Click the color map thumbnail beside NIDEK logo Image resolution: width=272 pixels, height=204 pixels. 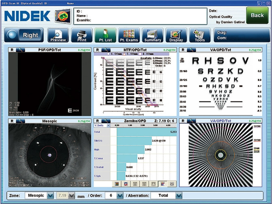[x=63, y=15]
